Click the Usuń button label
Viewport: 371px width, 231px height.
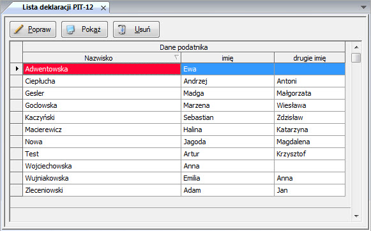(x=142, y=29)
